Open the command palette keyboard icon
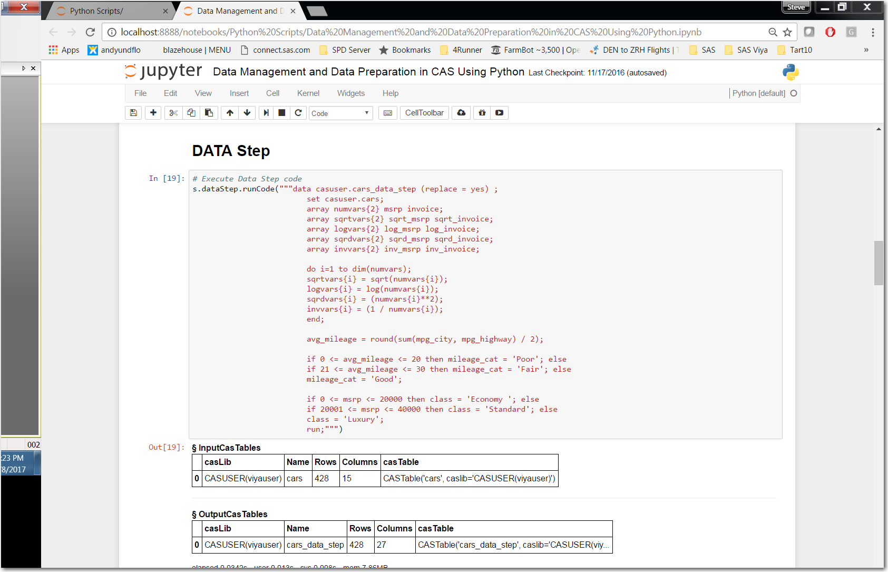 coord(388,113)
